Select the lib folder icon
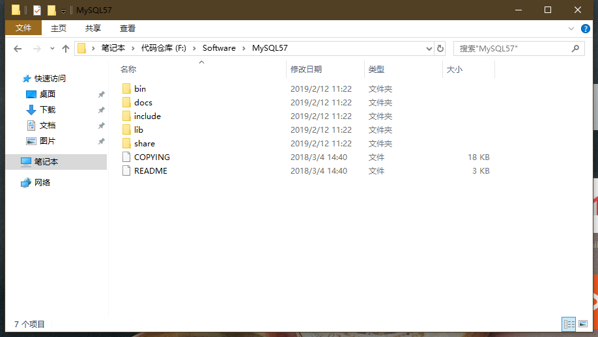 point(126,130)
